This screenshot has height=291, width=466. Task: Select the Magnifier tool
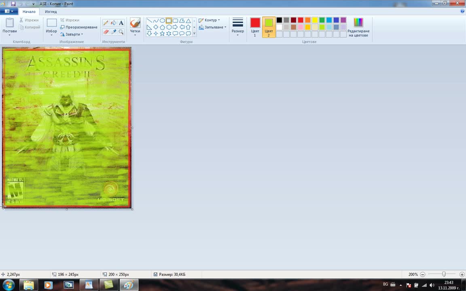(x=121, y=32)
